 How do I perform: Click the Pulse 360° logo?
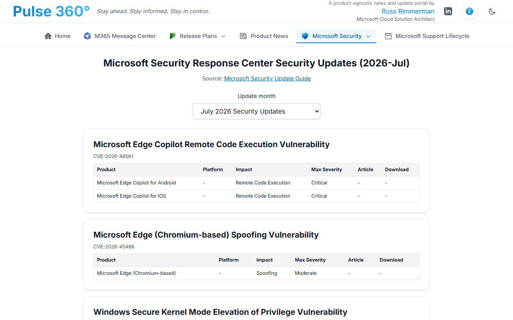point(51,11)
